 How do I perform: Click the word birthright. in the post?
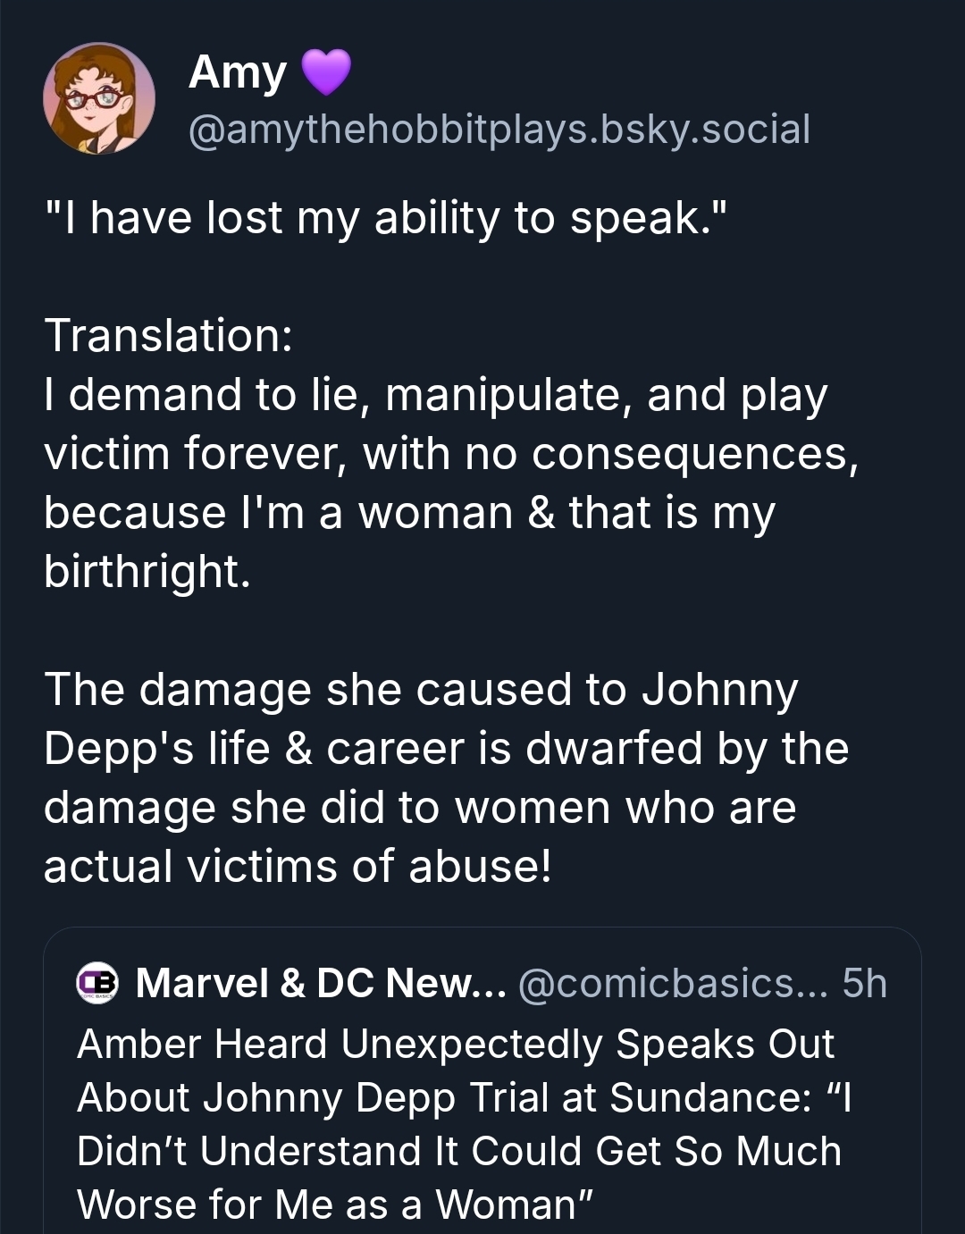pos(147,571)
